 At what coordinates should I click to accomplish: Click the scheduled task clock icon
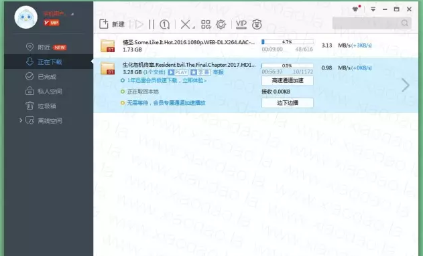pyautogui.click(x=164, y=25)
